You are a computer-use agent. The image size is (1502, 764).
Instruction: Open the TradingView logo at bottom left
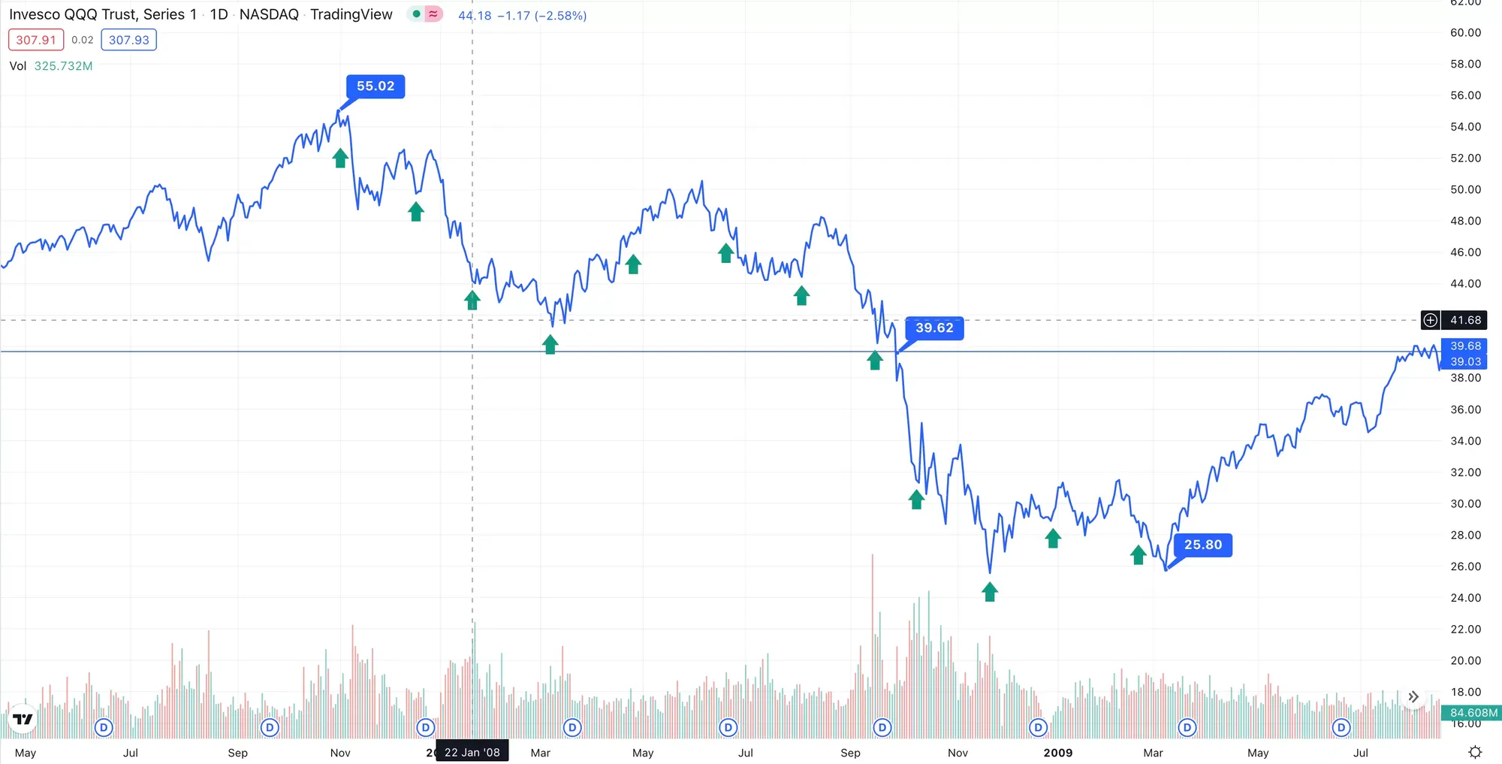pyautogui.click(x=23, y=719)
